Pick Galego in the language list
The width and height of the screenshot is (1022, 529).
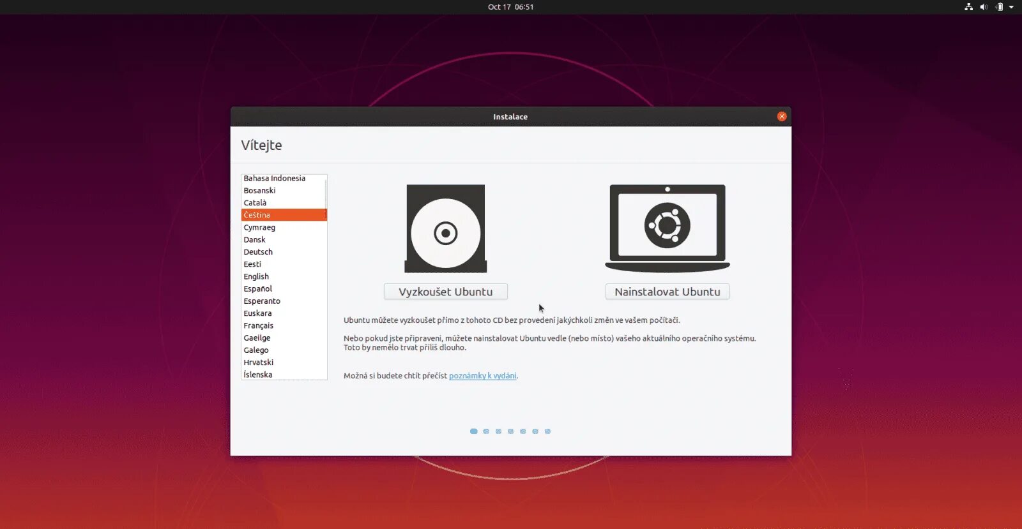pyautogui.click(x=284, y=350)
